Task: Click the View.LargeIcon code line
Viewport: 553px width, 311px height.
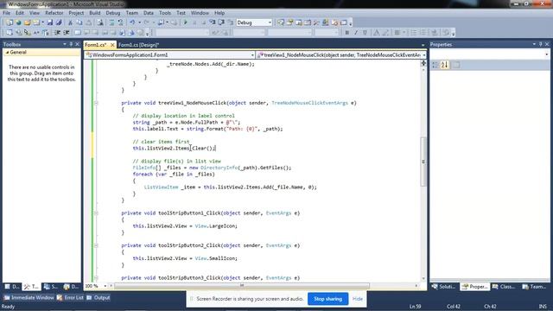Action: [x=185, y=226]
